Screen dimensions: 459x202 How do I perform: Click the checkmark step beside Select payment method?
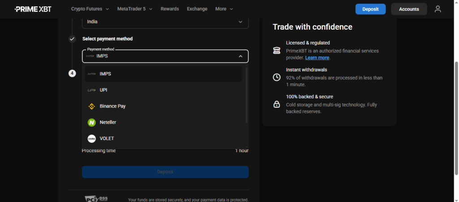point(72,39)
